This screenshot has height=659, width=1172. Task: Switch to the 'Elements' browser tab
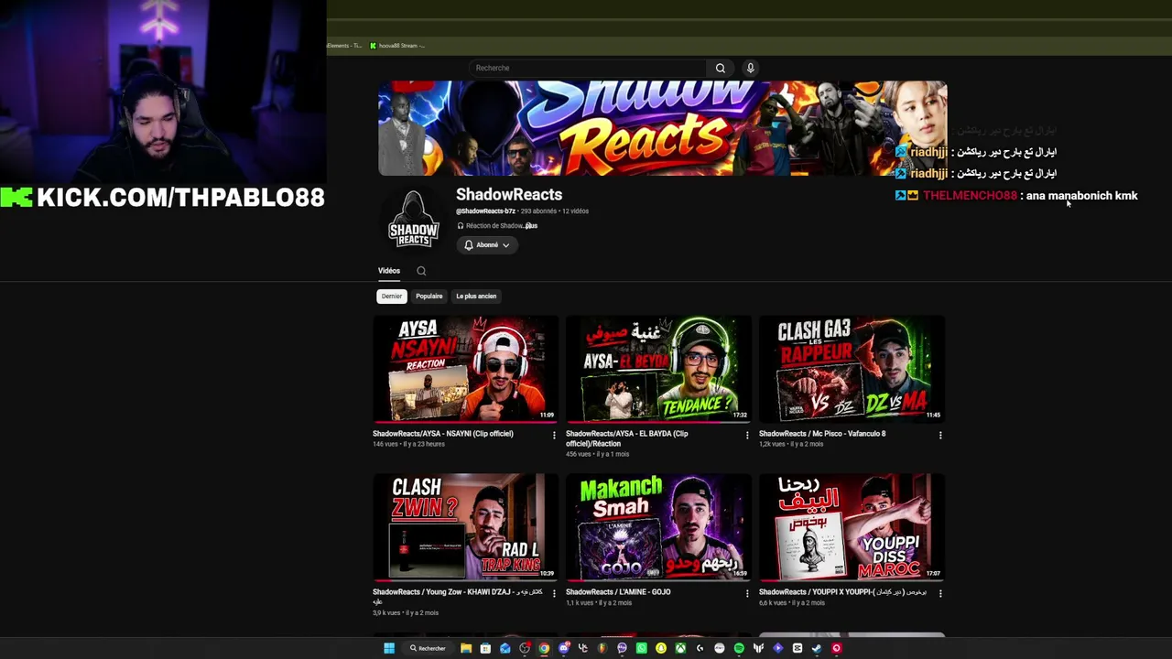pos(345,46)
